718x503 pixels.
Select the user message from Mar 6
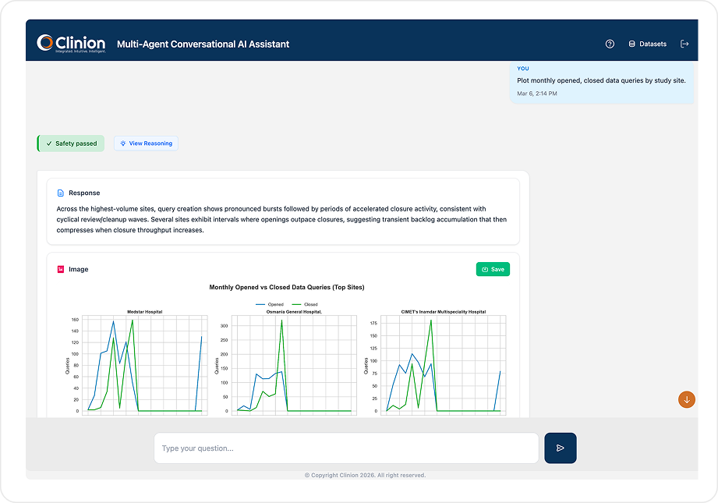(x=601, y=80)
